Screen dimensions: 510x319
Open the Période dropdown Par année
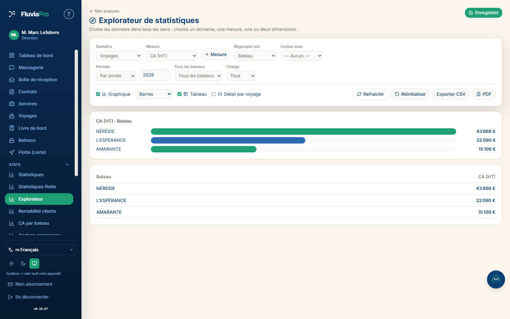pyautogui.click(x=116, y=75)
